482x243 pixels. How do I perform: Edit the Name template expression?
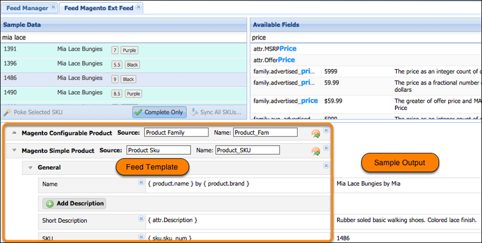tap(238, 185)
